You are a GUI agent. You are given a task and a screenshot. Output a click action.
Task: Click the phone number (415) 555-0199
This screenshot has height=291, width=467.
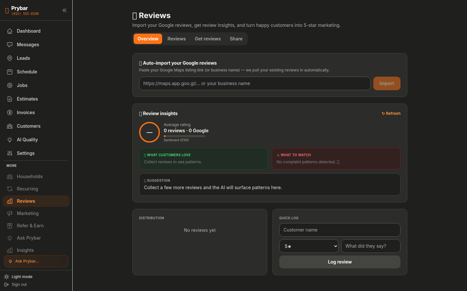(25, 14)
